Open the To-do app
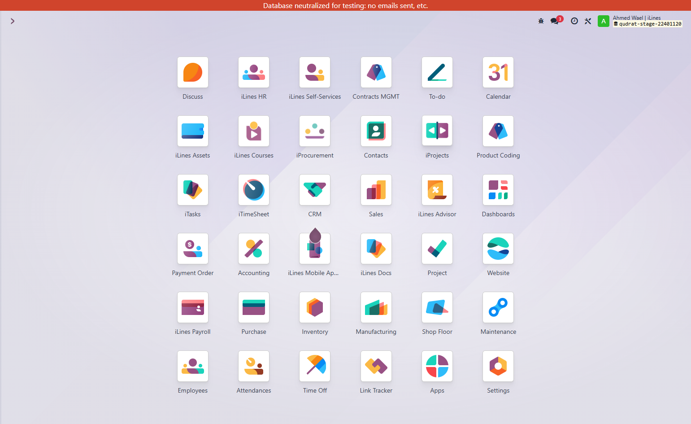The height and width of the screenshot is (424, 691). [437, 72]
